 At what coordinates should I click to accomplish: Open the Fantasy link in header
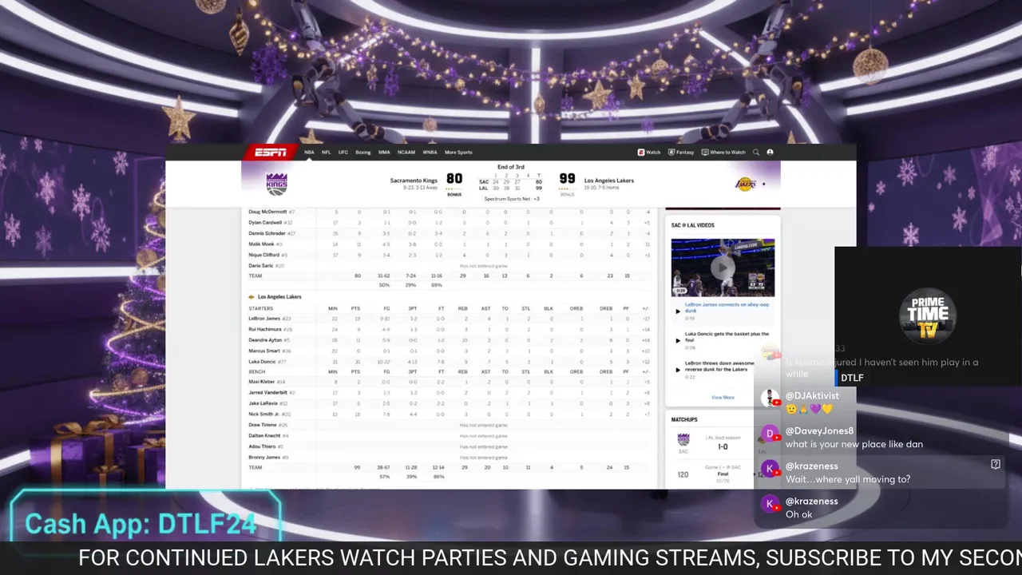[681, 152]
